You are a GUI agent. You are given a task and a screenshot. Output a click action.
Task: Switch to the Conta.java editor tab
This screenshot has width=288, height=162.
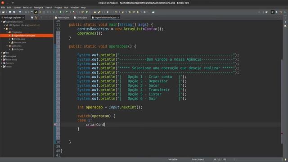click(81, 18)
